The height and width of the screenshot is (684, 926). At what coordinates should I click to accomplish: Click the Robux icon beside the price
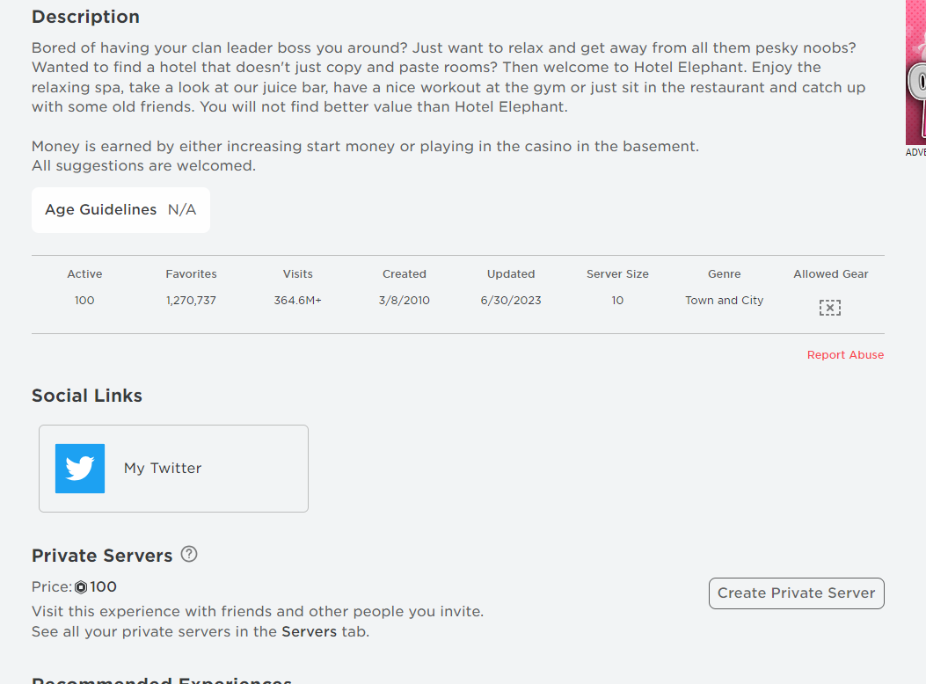pos(81,587)
